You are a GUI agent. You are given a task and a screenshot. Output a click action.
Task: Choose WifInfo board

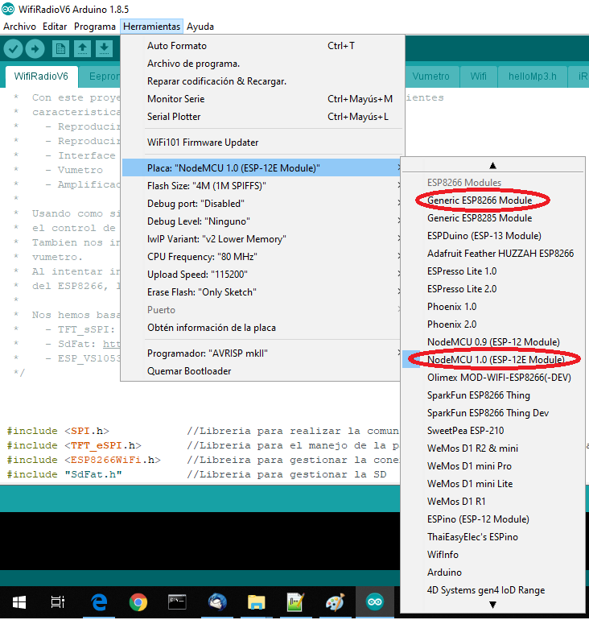(492, 555)
